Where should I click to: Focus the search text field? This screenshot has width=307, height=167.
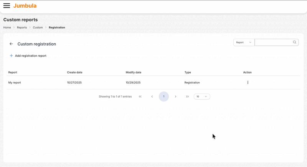(273, 43)
